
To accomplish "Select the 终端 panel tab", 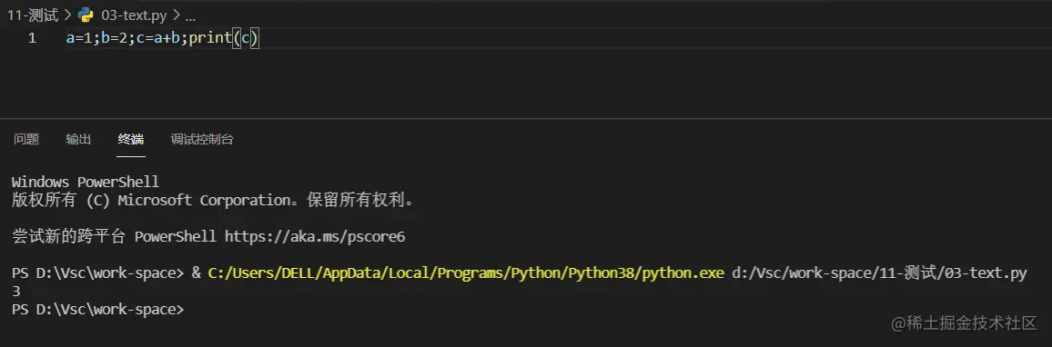I will [131, 139].
